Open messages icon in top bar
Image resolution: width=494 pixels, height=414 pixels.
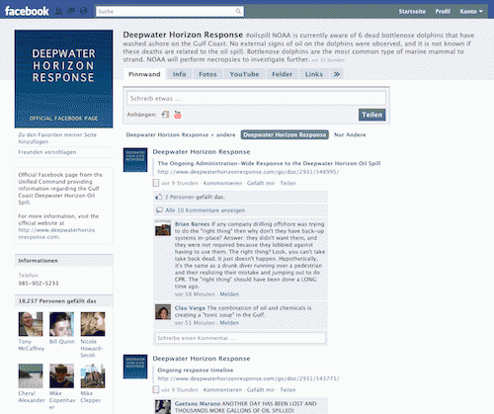pyautogui.click(x=71, y=11)
